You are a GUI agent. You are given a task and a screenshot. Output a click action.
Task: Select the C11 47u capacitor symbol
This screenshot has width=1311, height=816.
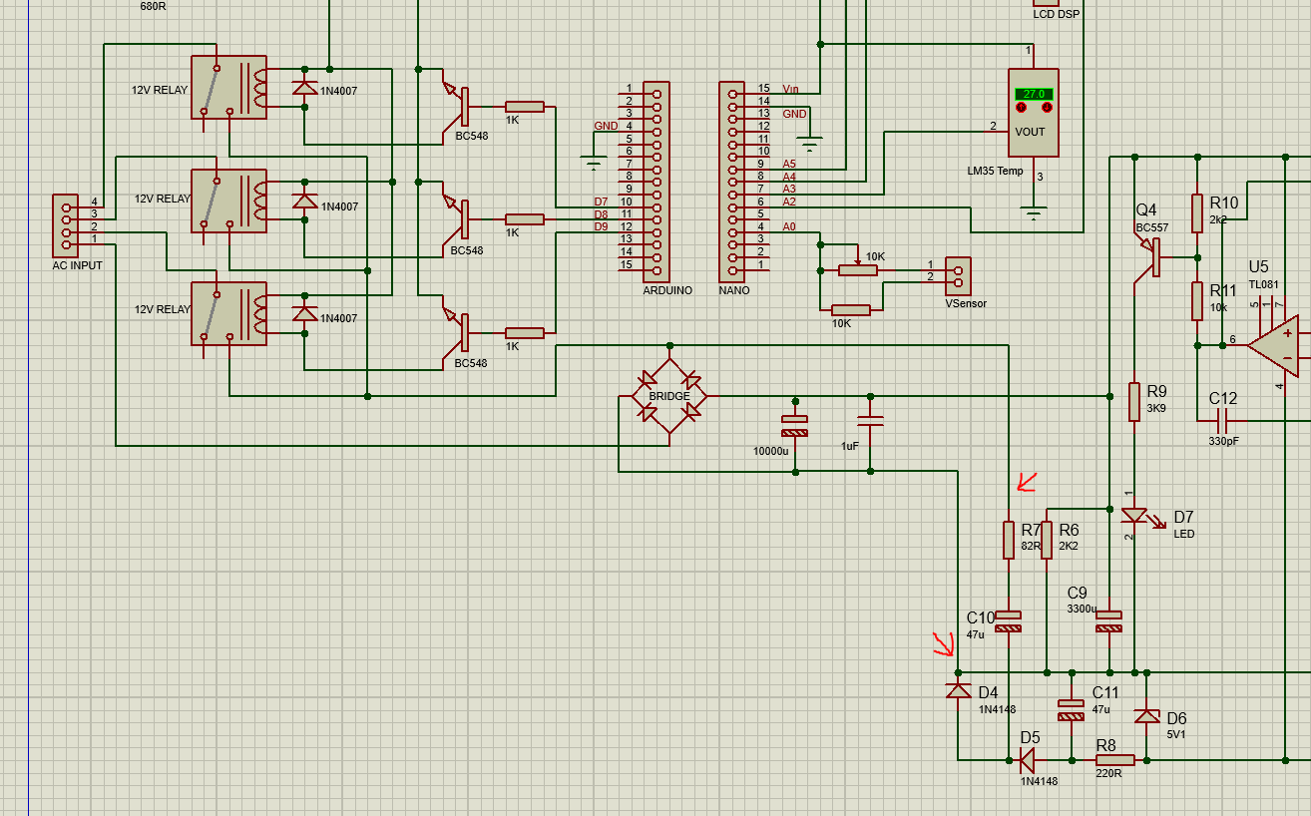1071,710
